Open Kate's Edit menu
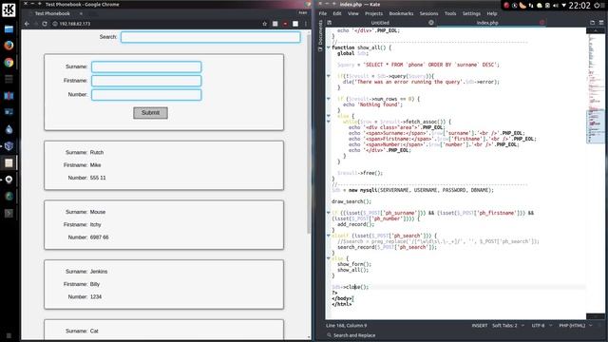Image resolution: width=608 pixels, height=342 pixels. click(x=337, y=13)
